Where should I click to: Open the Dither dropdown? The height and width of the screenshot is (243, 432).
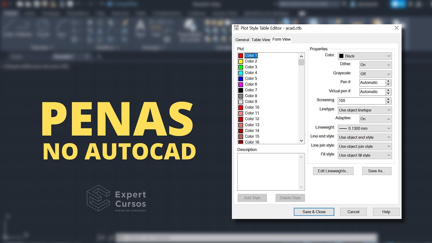[x=375, y=65]
